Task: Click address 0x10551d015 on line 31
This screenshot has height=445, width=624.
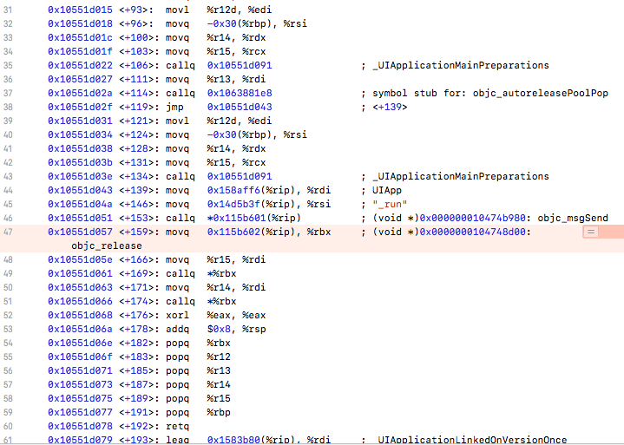Action: tap(81, 10)
